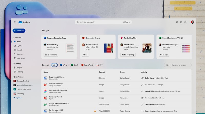Viewport: 205px width, 114px height.
Task: Click the Watch recording button
Action: click(x=128, y=55)
